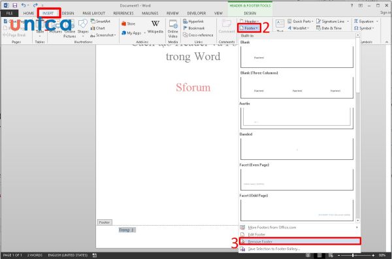The width and height of the screenshot is (392, 259).
Task: Insert a Chart
Action: tap(98, 28)
